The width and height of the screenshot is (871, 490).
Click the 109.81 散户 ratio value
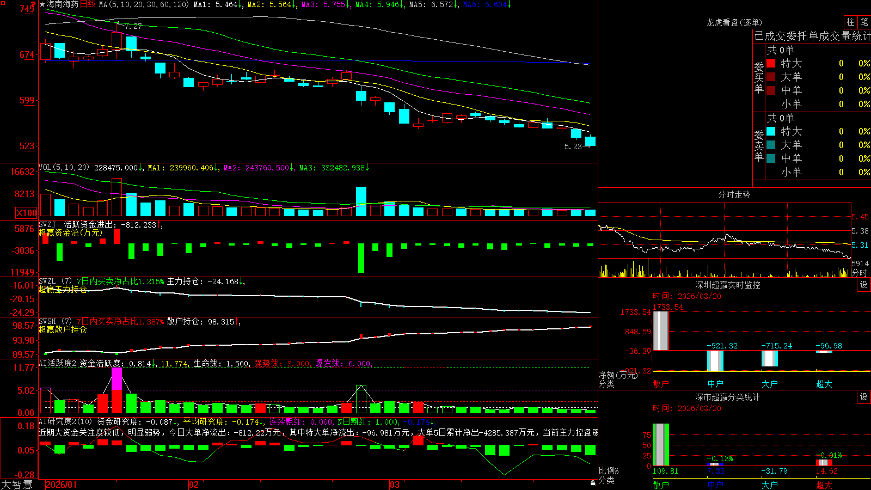click(x=665, y=471)
